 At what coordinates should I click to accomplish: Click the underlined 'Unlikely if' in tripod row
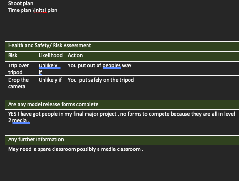(49, 69)
